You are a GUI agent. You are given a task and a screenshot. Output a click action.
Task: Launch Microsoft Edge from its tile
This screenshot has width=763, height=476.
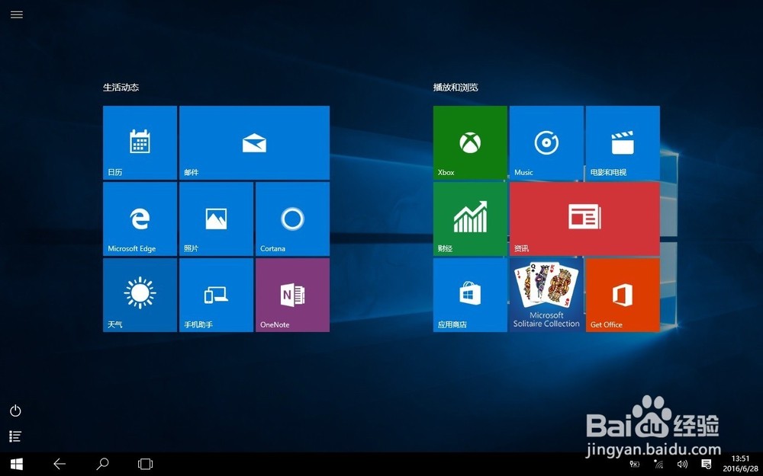140,219
